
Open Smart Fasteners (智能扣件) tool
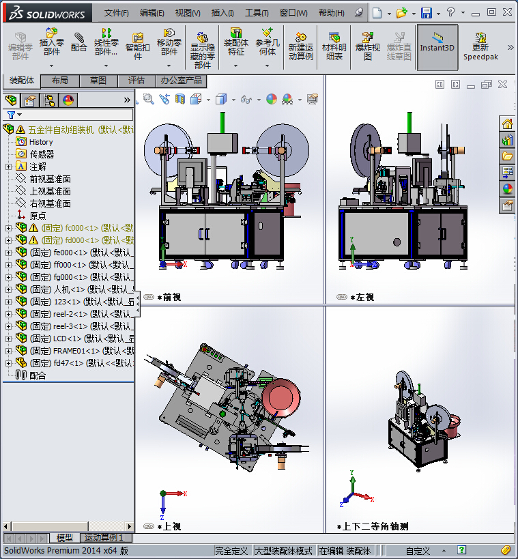click(x=138, y=46)
